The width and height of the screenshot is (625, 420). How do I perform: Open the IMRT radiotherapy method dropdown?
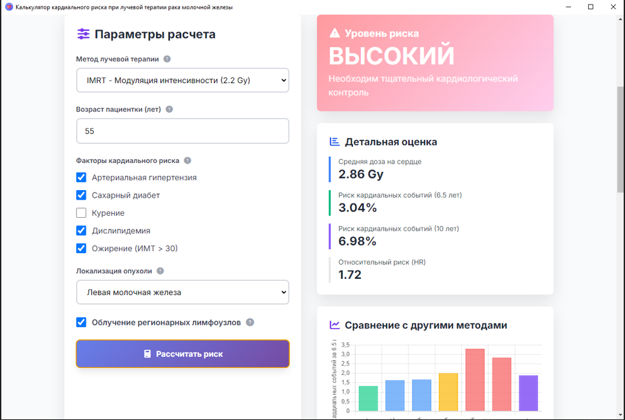(x=182, y=81)
